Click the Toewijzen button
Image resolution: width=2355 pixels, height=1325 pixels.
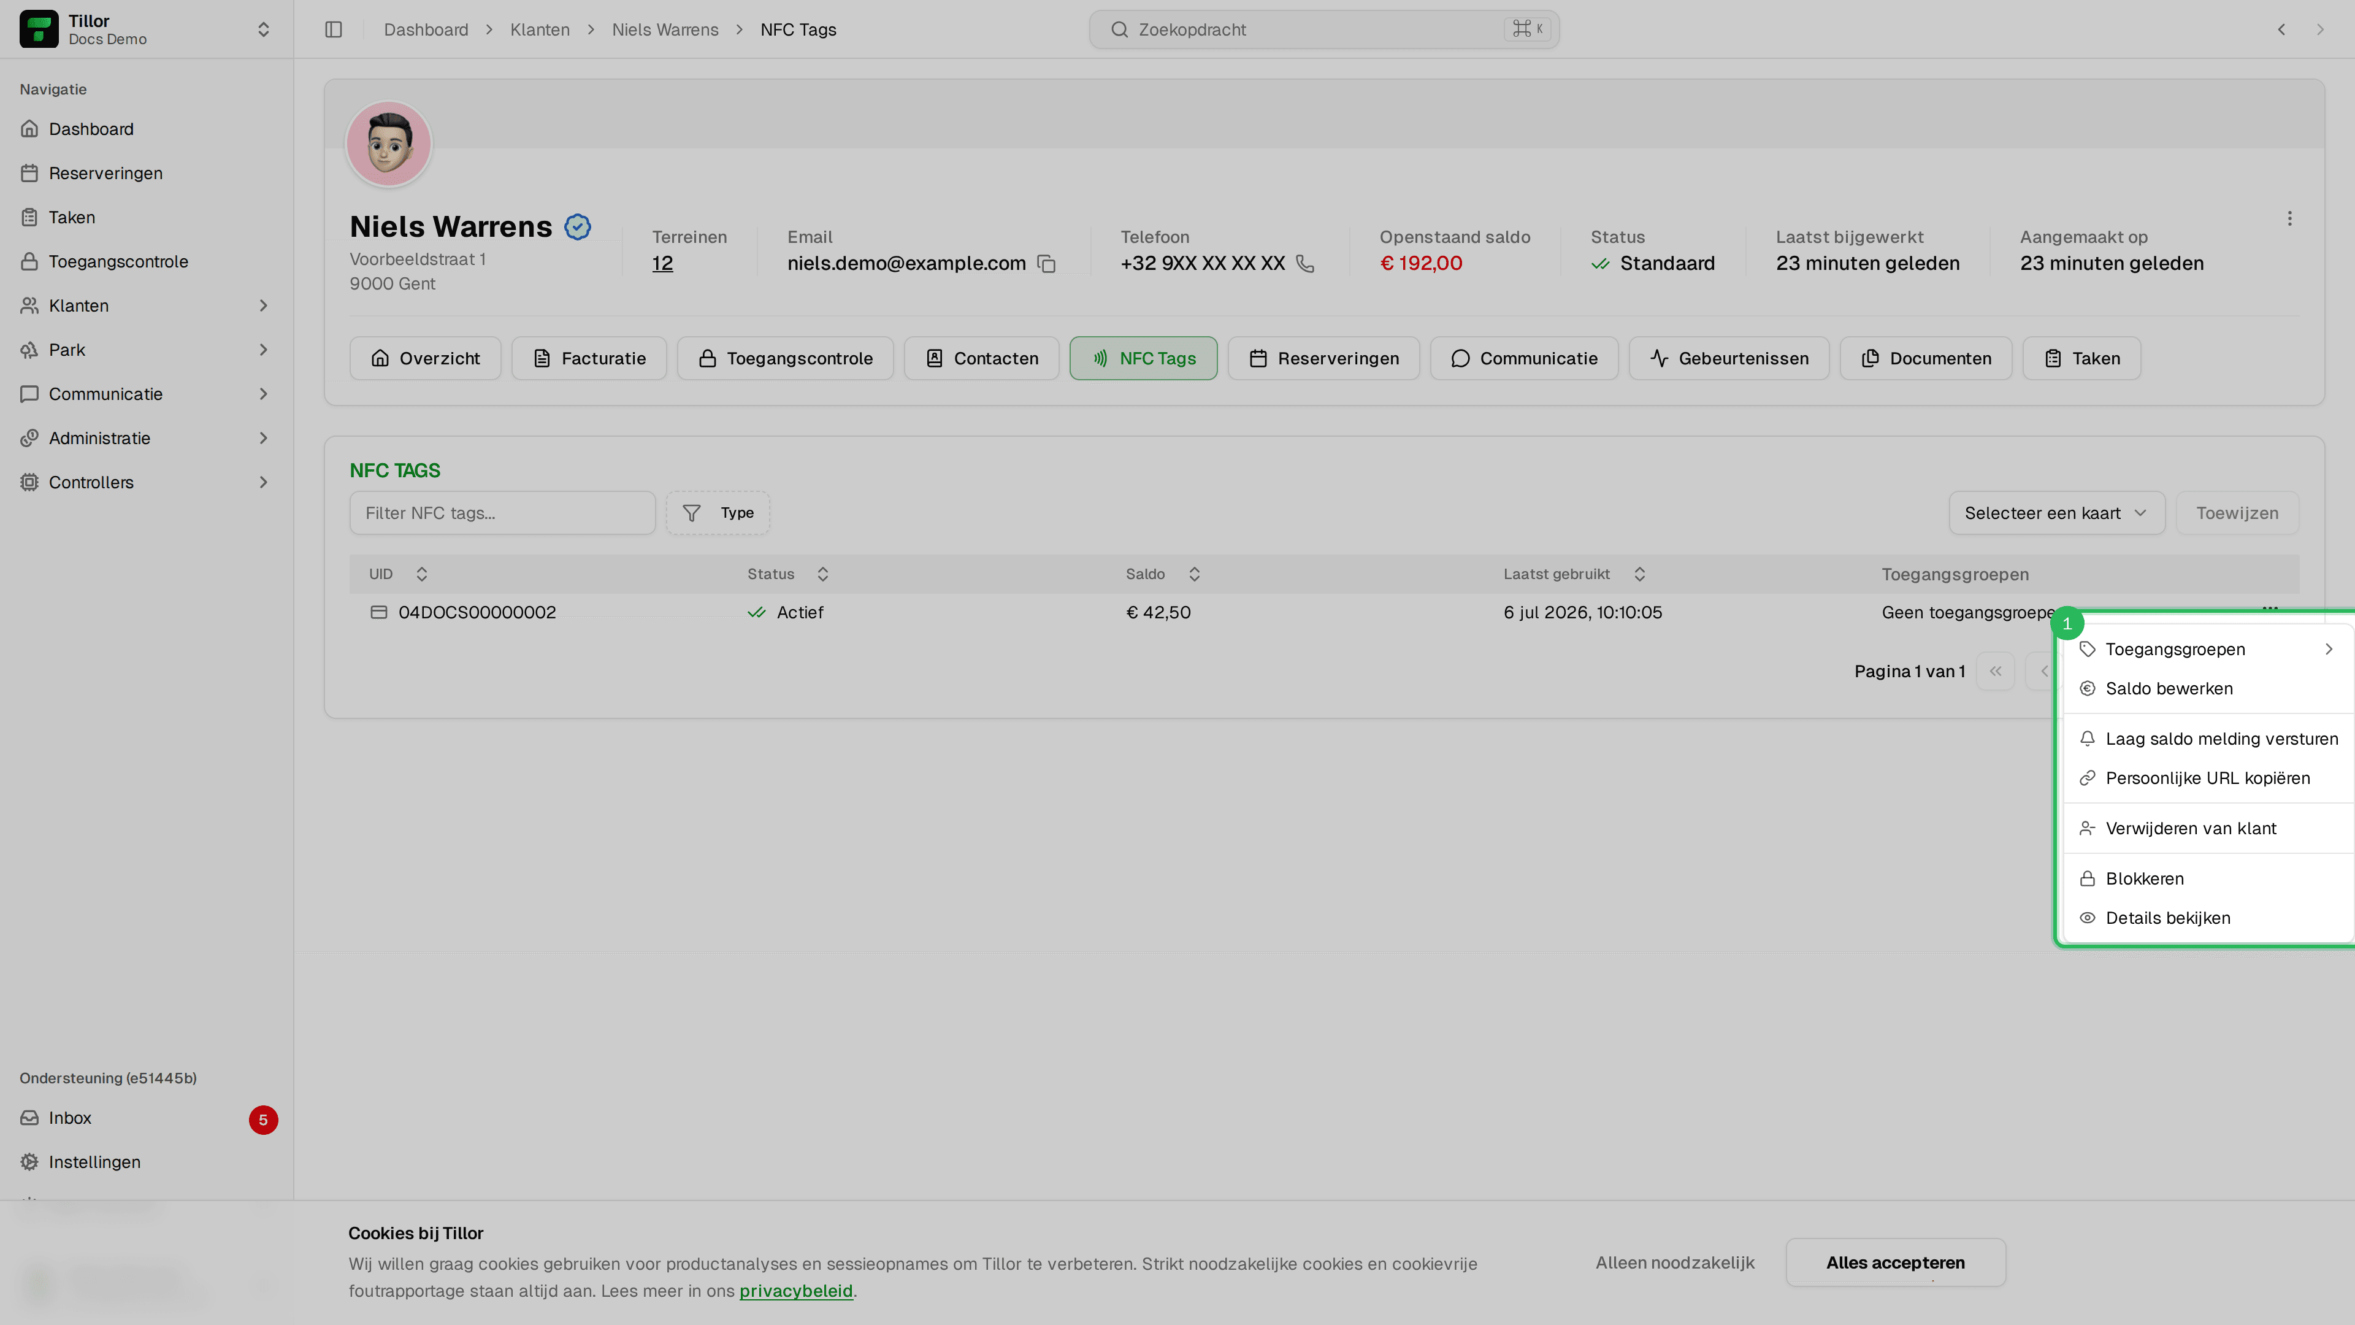[x=2237, y=513]
